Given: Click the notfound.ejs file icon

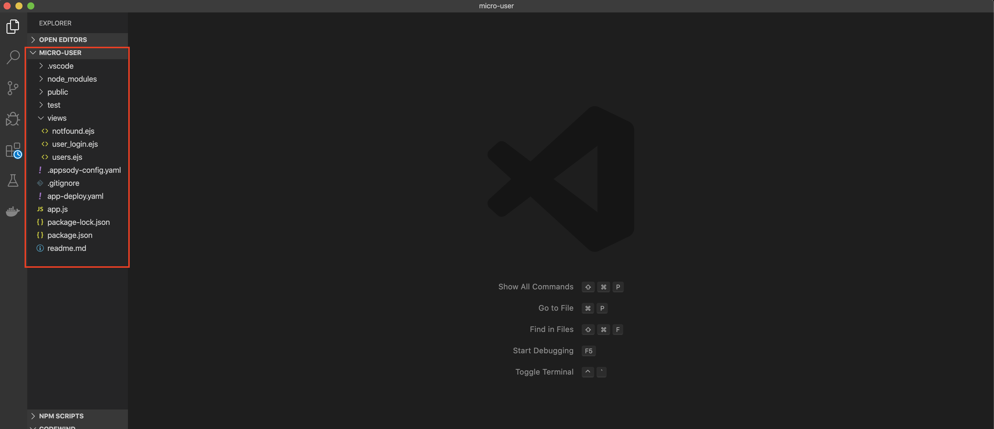Looking at the screenshot, I should coord(45,131).
